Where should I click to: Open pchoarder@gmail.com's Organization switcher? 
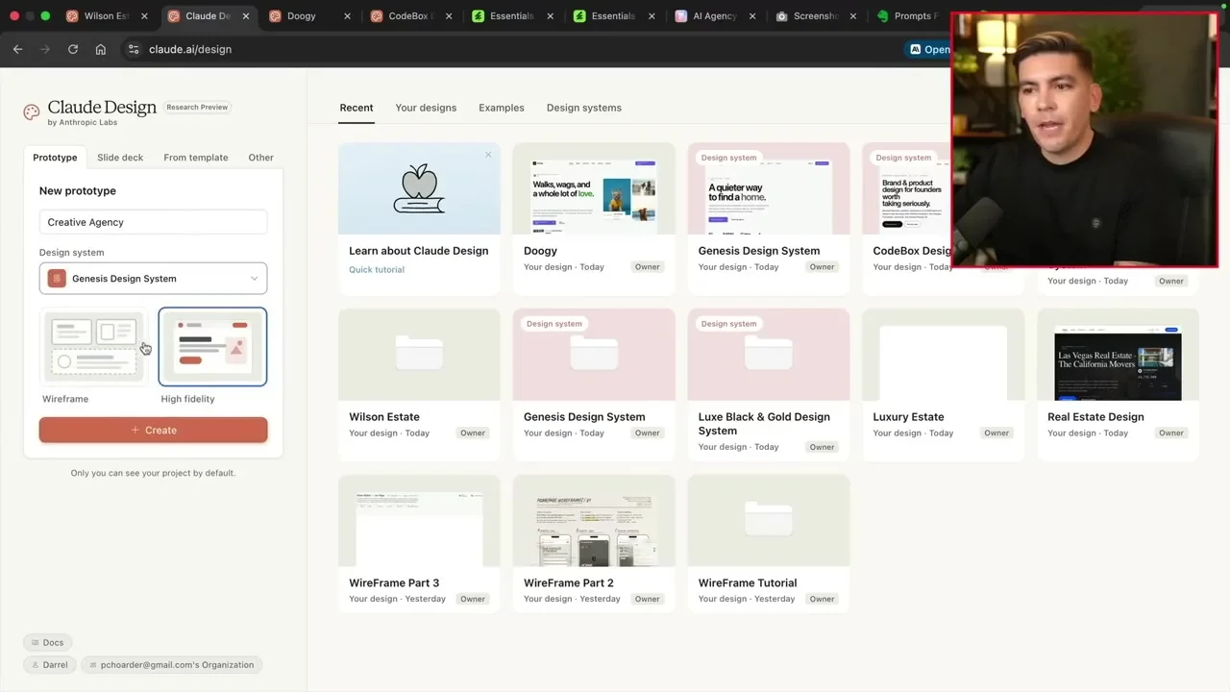point(170,665)
